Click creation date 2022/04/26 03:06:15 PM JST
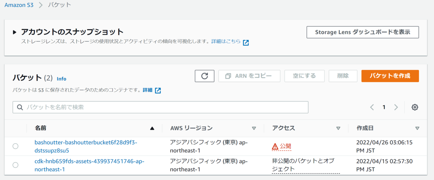The height and width of the screenshot is (180, 434). coord(384,146)
